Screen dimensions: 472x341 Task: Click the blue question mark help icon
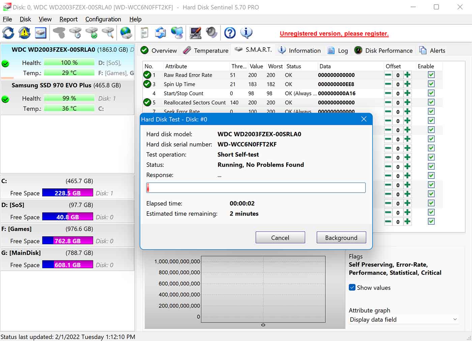tap(230, 33)
